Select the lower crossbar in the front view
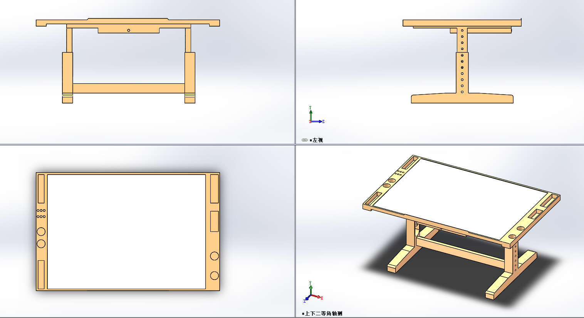This screenshot has width=584, height=318. pos(129,88)
